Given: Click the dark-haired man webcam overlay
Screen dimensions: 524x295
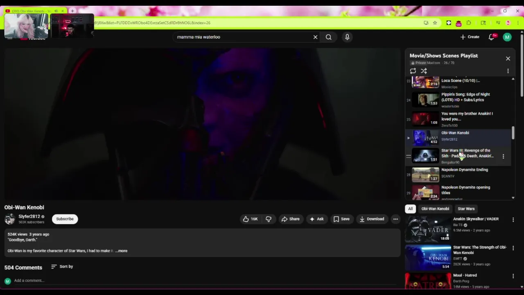Looking at the screenshot, I should 72,26.
